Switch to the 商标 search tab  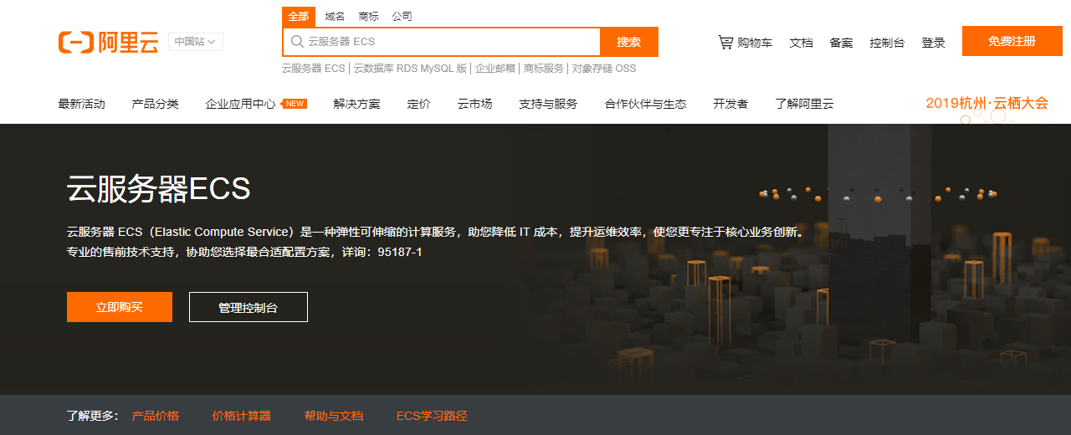point(368,17)
